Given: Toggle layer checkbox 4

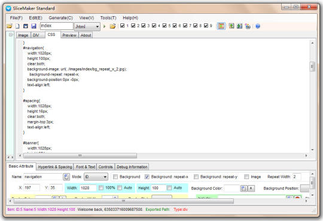Looking at the screenshot, I should pos(154,26).
